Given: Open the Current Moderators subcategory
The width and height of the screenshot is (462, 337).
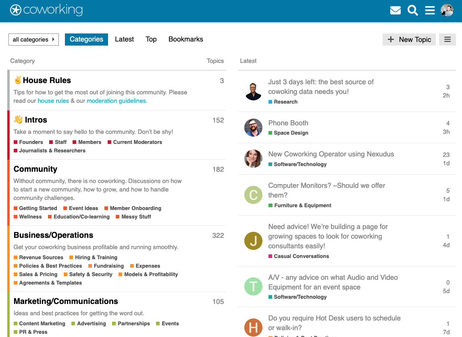Looking at the screenshot, I should pos(135,142).
